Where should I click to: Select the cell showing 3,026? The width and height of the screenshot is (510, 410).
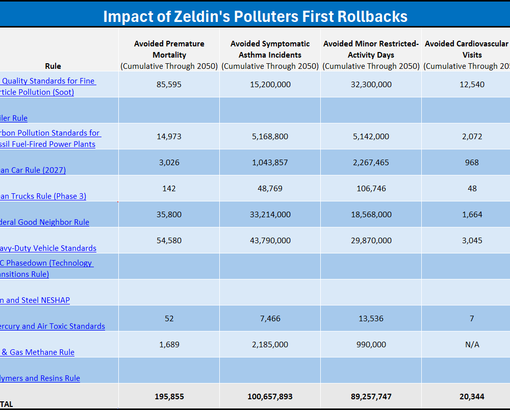coord(169,162)
